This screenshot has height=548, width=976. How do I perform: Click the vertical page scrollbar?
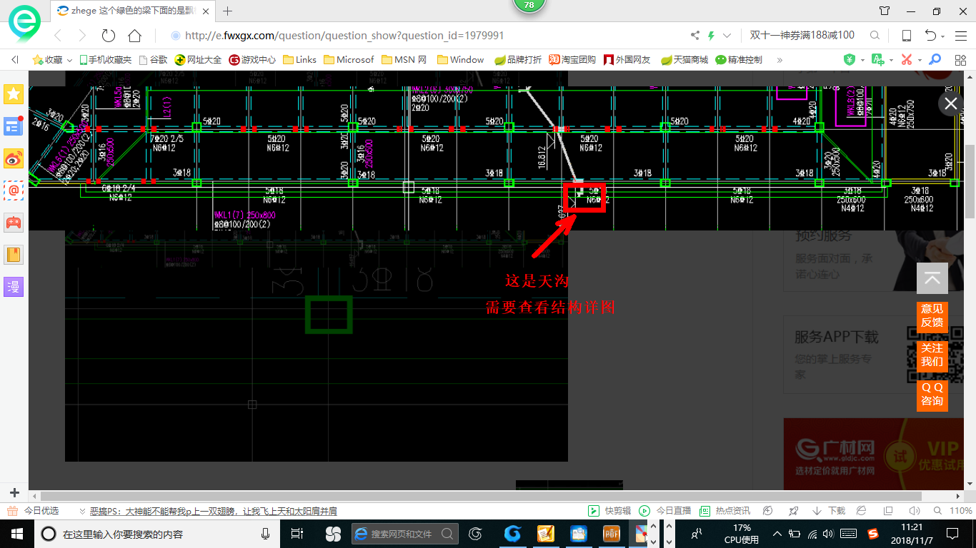[x=970, y=182]
